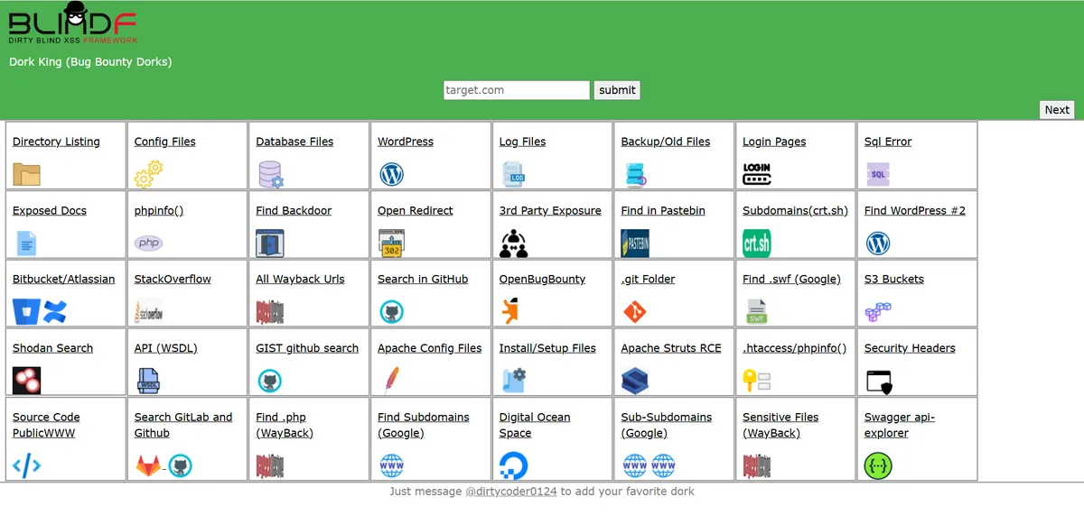Click the Next button

click(1057, 110)
